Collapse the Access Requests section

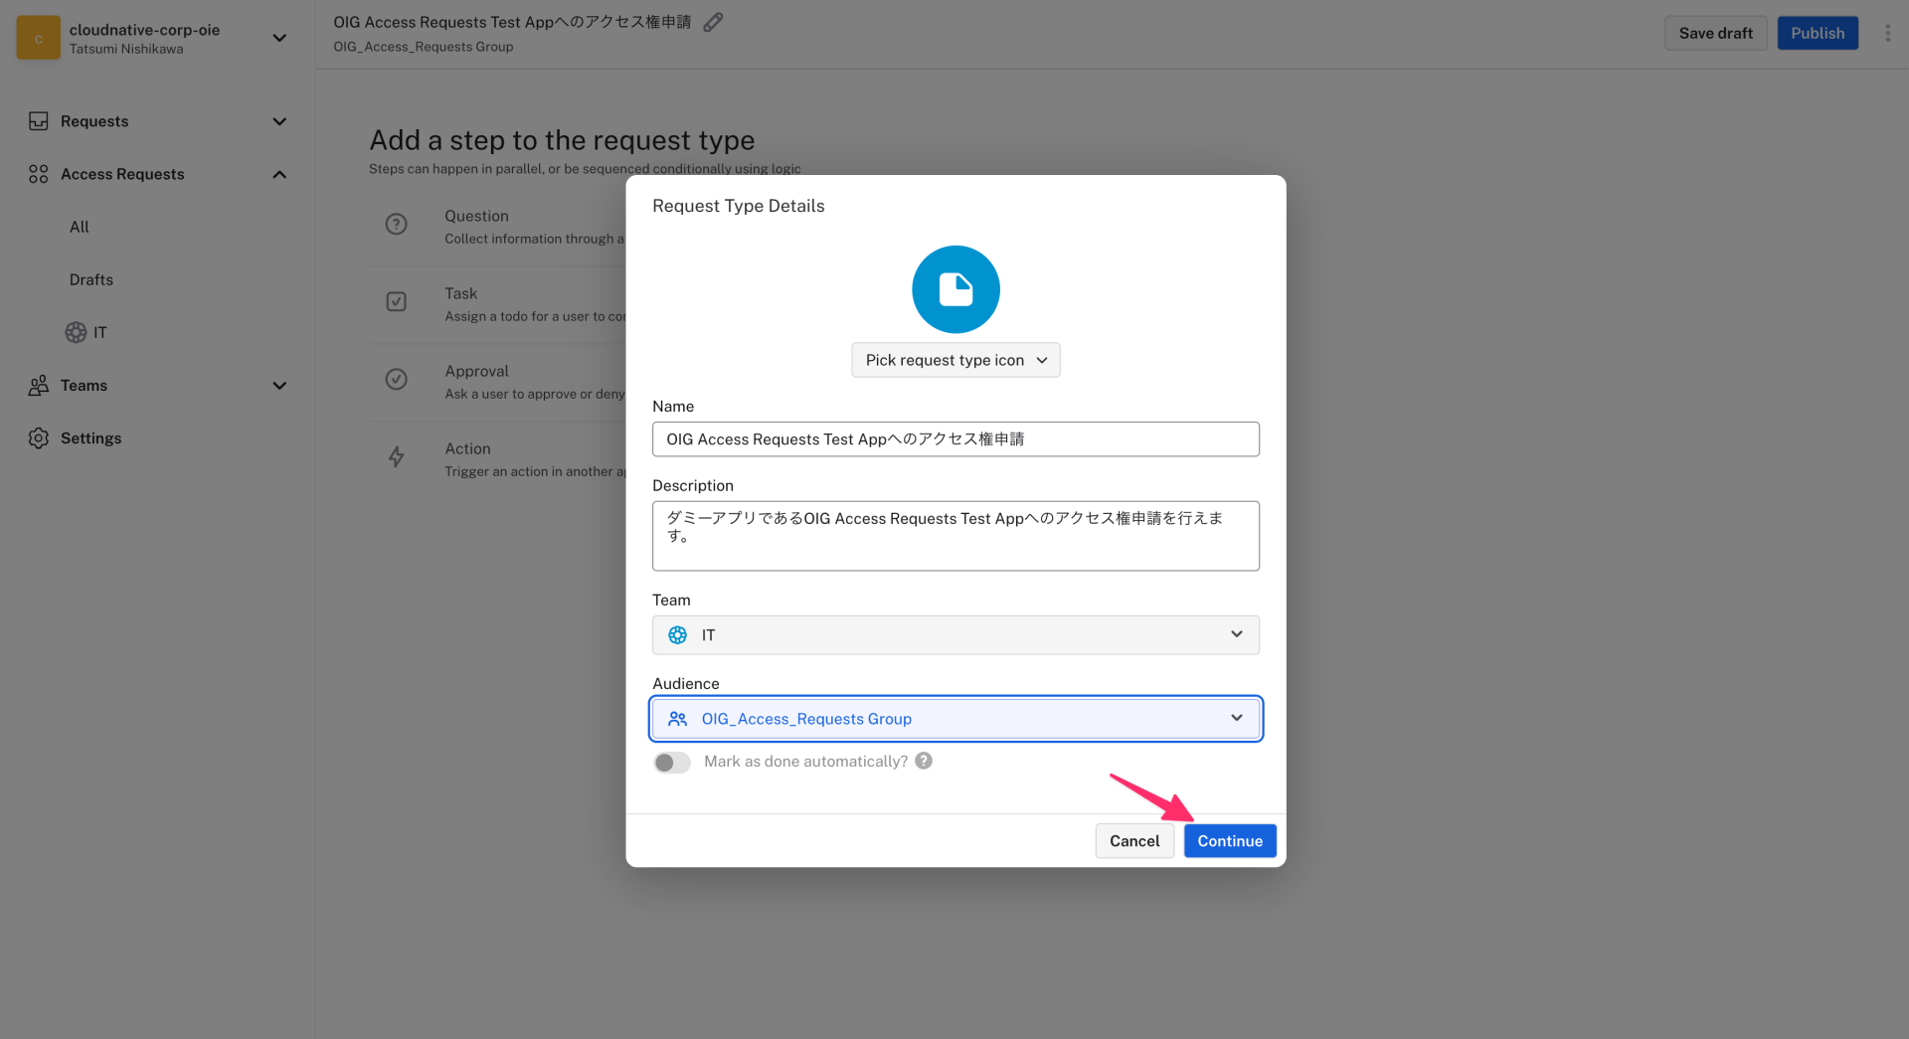279,174
